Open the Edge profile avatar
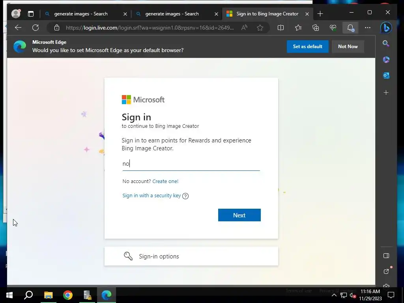Image resolution: width=404 pixels, height=303 pixels. [16, 14]
